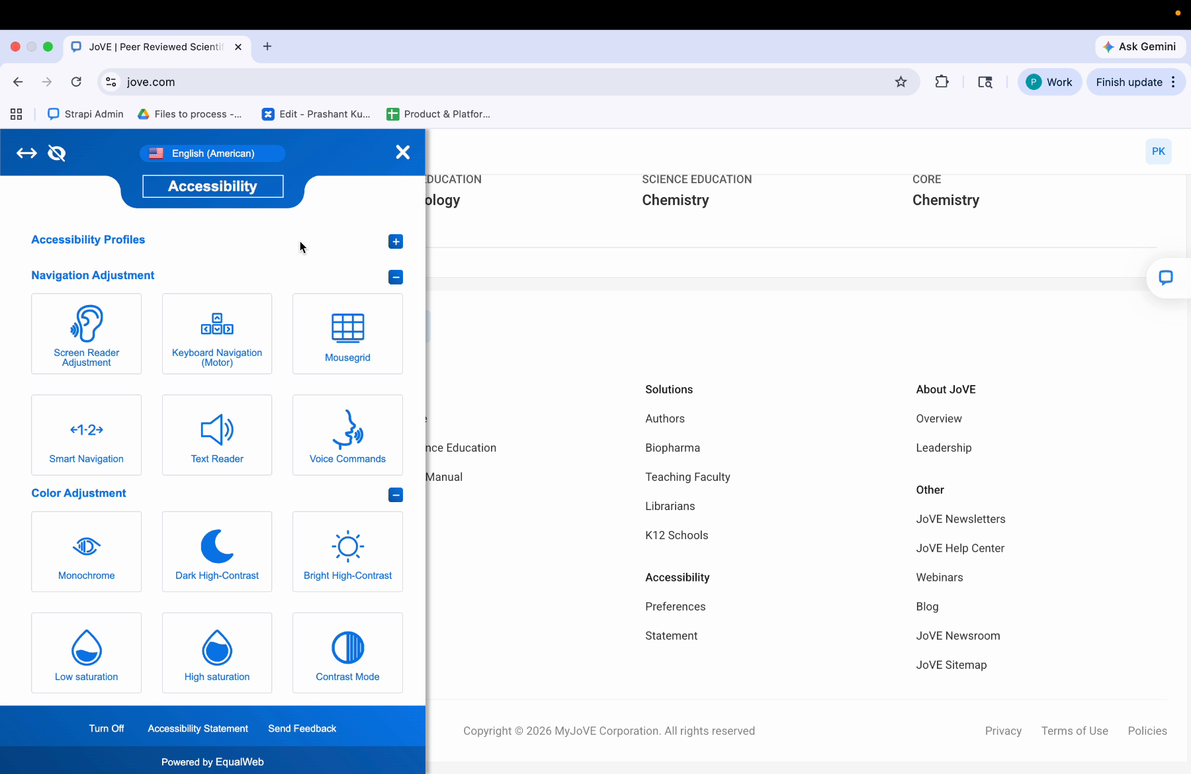Open Chrome's three-dot menu
Screen dimensions: 1191x774
point(1173,82)
